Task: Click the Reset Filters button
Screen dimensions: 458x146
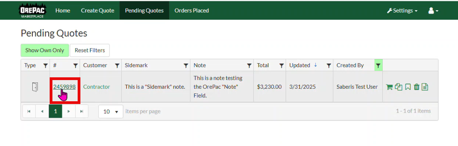Action: pos(90,50)
